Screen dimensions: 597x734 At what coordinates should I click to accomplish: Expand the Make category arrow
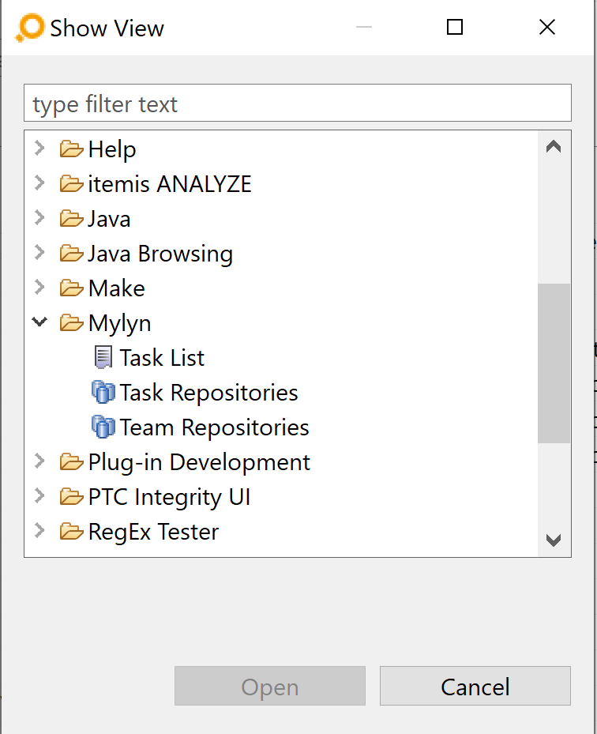pyautogui.click(x=39, y=287)
